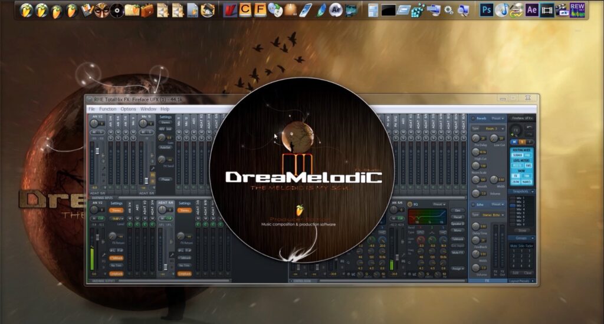Click the Recall button in control room
The width and height of the screenshot is (604, 324).
[x=458, y=217]
